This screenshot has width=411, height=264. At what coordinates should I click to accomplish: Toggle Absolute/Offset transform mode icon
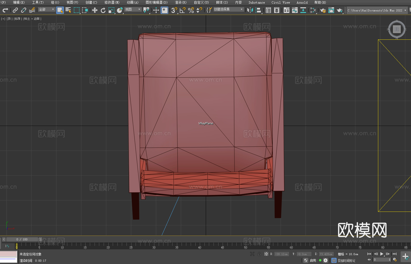click(266, 254)
